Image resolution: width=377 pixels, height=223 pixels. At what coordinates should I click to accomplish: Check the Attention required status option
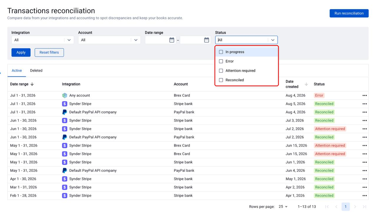click(x=221, y=71)
